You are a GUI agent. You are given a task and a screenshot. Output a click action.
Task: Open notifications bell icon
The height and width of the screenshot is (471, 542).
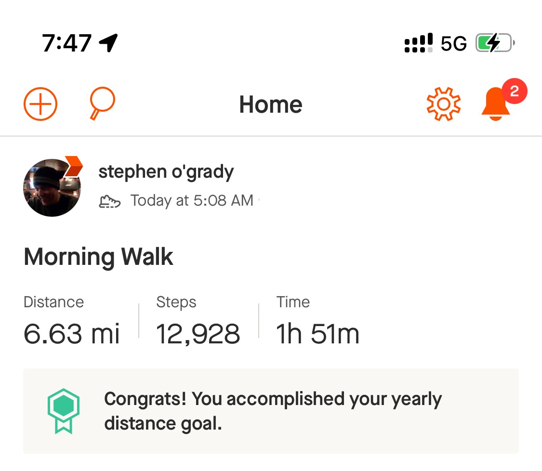click(x=495, y=106)
